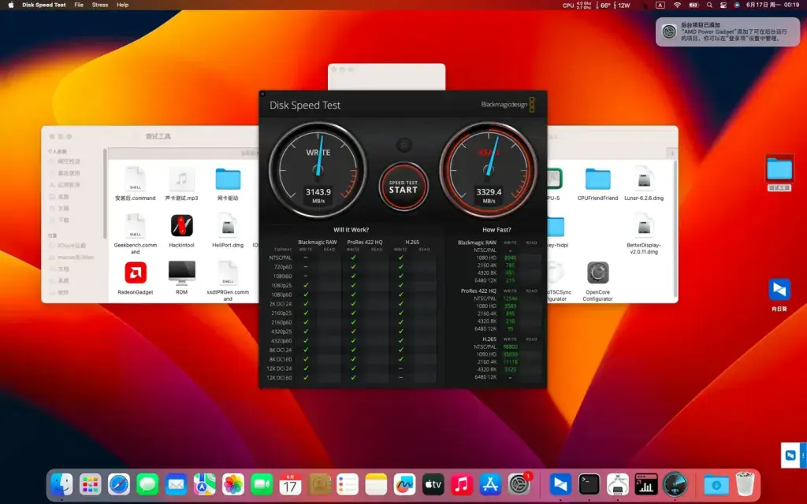Select the Hackintool app icon
The image size is (807, 504).
[182, 231]
